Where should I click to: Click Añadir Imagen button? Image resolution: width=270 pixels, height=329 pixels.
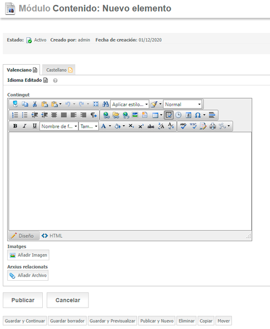click(29, 255)
